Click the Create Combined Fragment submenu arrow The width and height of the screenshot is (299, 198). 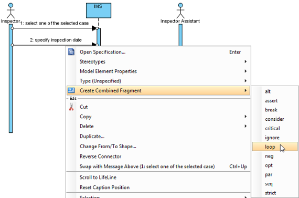245,90
